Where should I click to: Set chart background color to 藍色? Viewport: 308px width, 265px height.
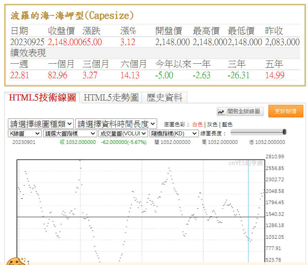(x=227, y=125)
